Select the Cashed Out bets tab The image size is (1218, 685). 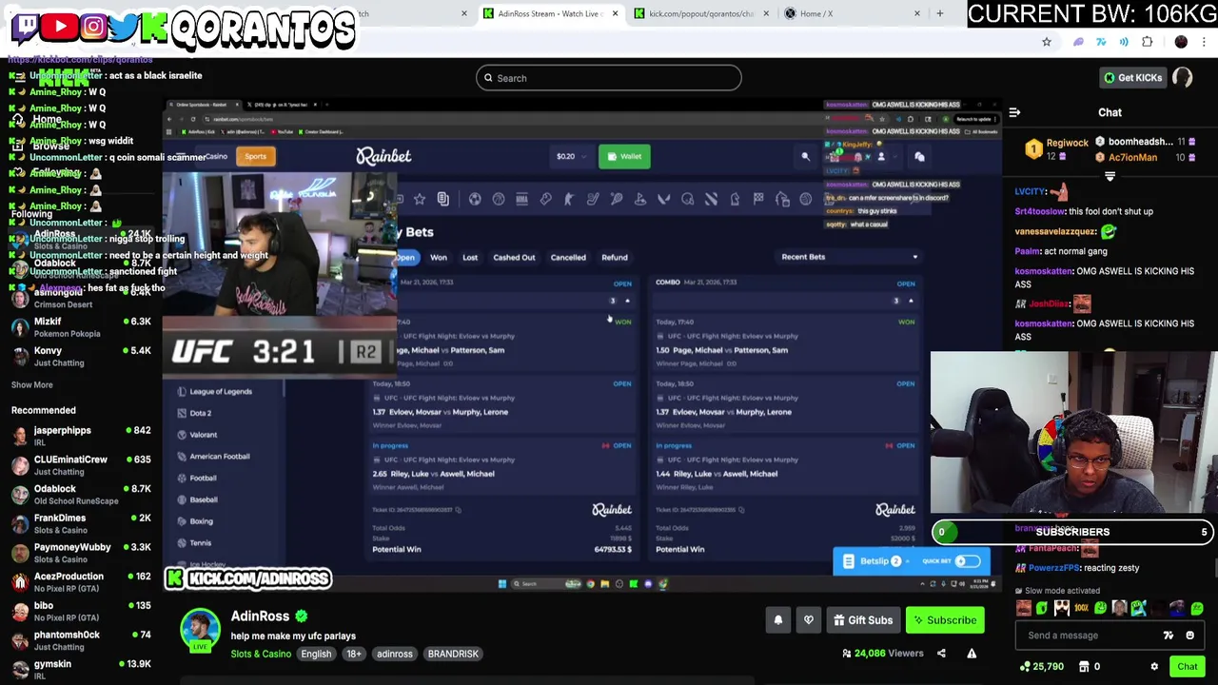click(514, 258)
